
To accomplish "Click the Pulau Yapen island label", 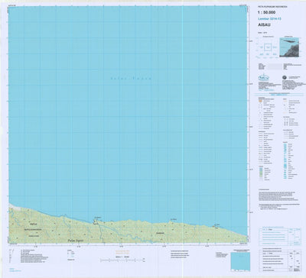I will pos(76,240).
